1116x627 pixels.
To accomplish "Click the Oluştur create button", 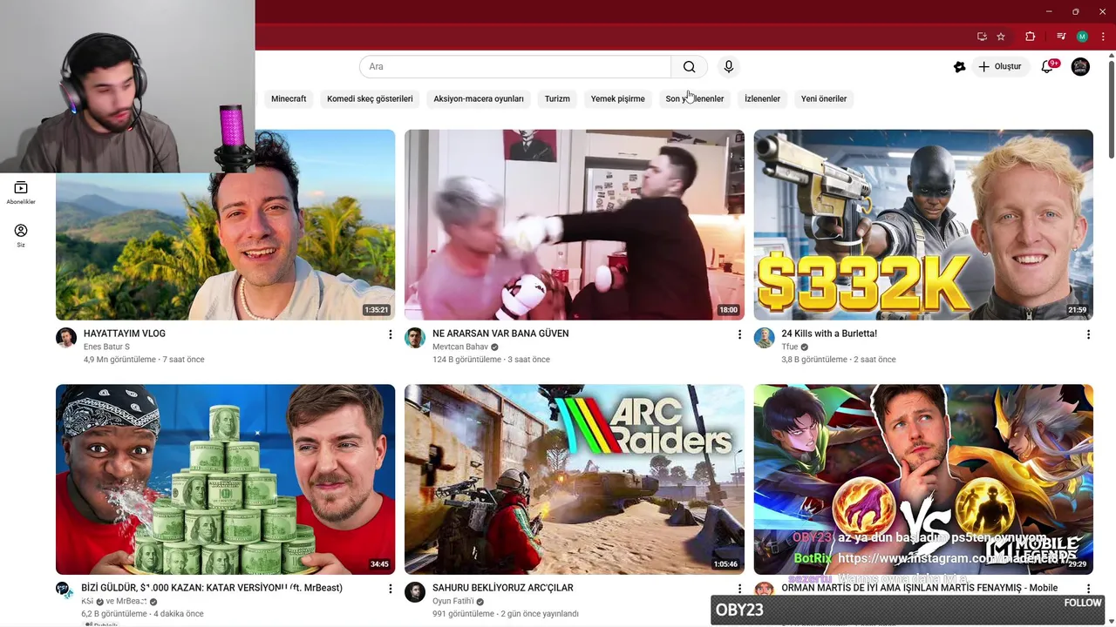I will pos(1001,67).
